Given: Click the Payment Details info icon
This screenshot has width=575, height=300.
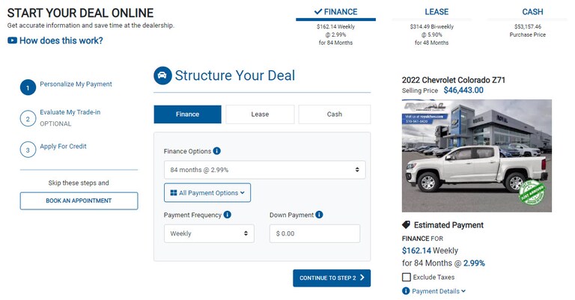Looking at the screenshot, I should [x=407, y=291].
